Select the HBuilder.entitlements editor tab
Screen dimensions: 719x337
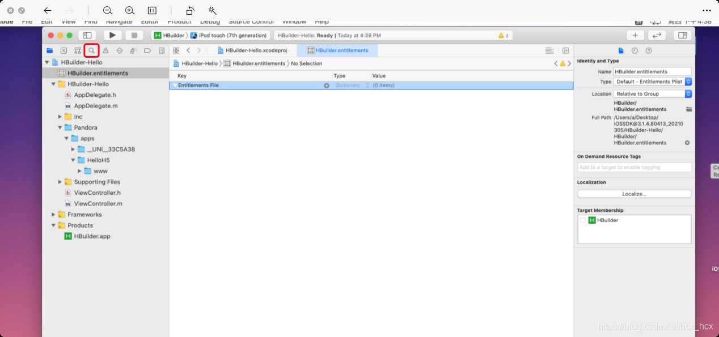click(338, 50)
